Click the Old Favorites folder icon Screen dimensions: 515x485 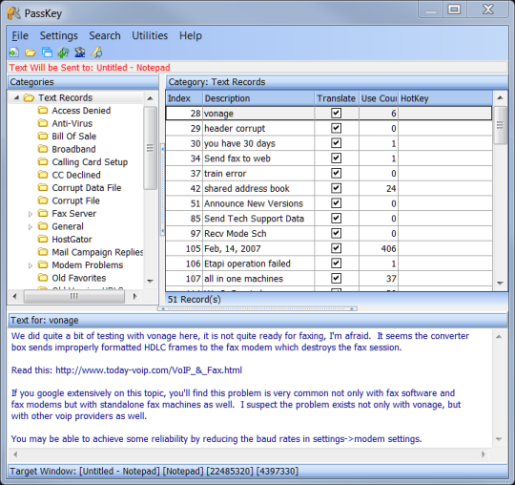point(43,277)
